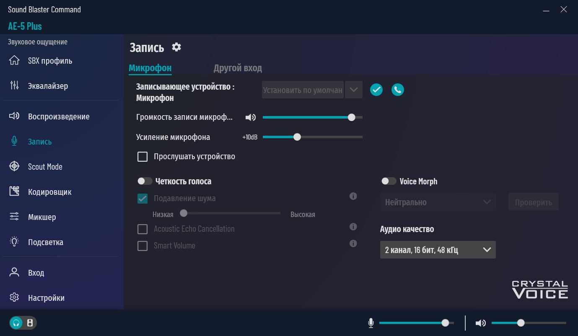The height and width of the screenshot is (336, 578).
Task: Toggle the Четкость голоса switch
Action: tap(145, 181)
